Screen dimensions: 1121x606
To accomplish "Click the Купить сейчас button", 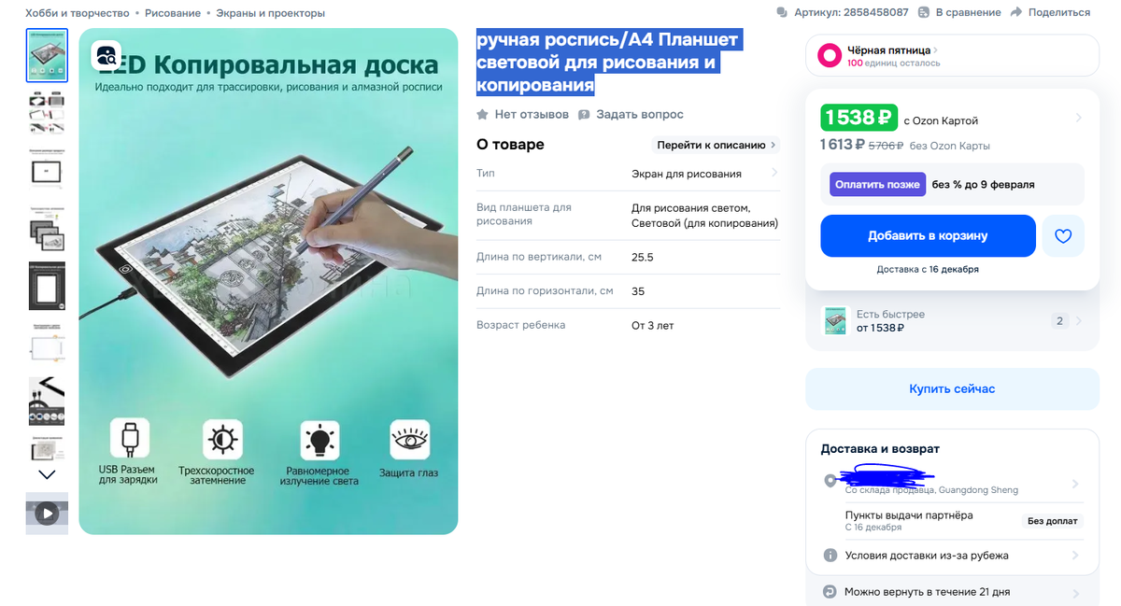I will point(952,388).
